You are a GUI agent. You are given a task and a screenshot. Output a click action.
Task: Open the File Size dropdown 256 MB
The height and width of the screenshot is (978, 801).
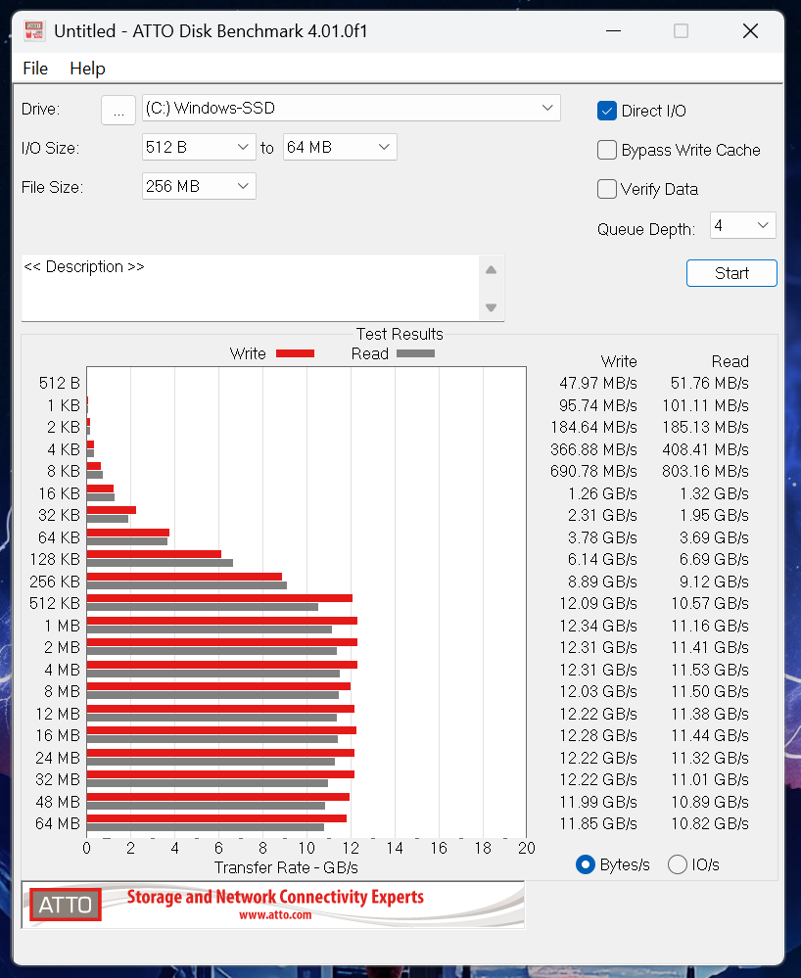pyautogui.click(x=199, y=186)
